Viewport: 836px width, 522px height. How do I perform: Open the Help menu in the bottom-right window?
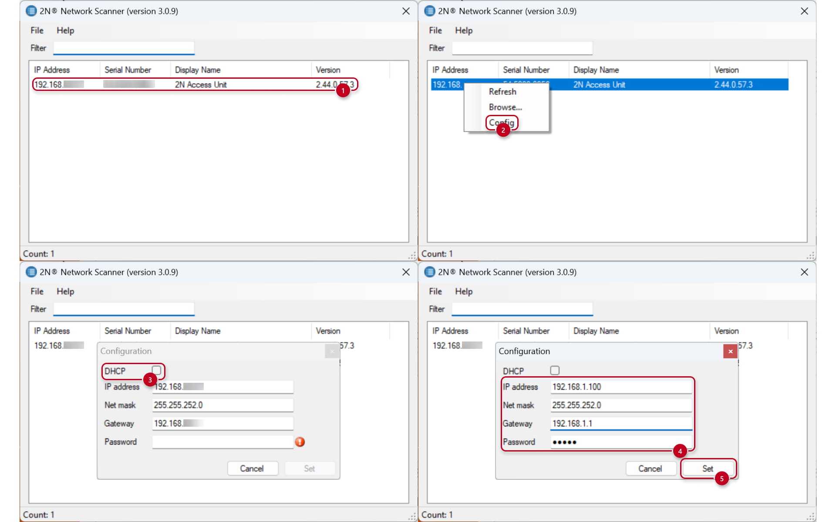point(464,291)
